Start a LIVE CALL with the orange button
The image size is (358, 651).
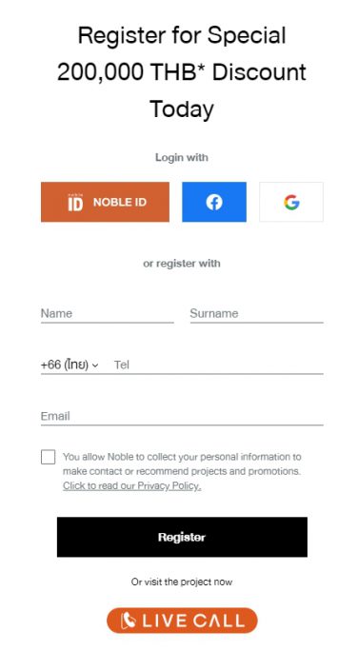[182, 621]
